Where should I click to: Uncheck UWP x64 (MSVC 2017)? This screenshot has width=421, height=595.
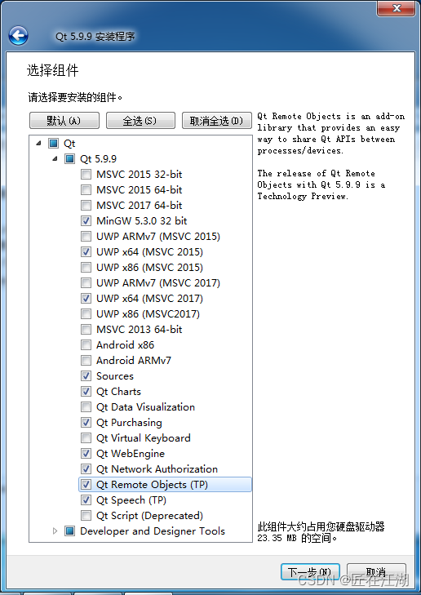86,299
